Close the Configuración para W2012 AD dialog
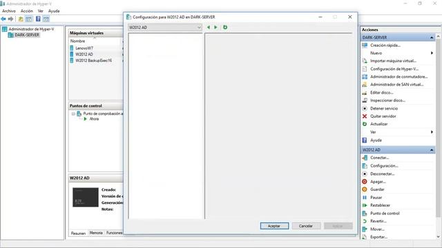The width and height of the screenshot is (442, 248). tap(350, 17)
